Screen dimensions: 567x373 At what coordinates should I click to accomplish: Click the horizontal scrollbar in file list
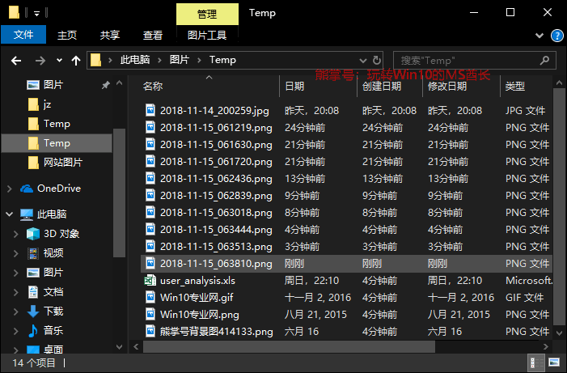(289, 347)
